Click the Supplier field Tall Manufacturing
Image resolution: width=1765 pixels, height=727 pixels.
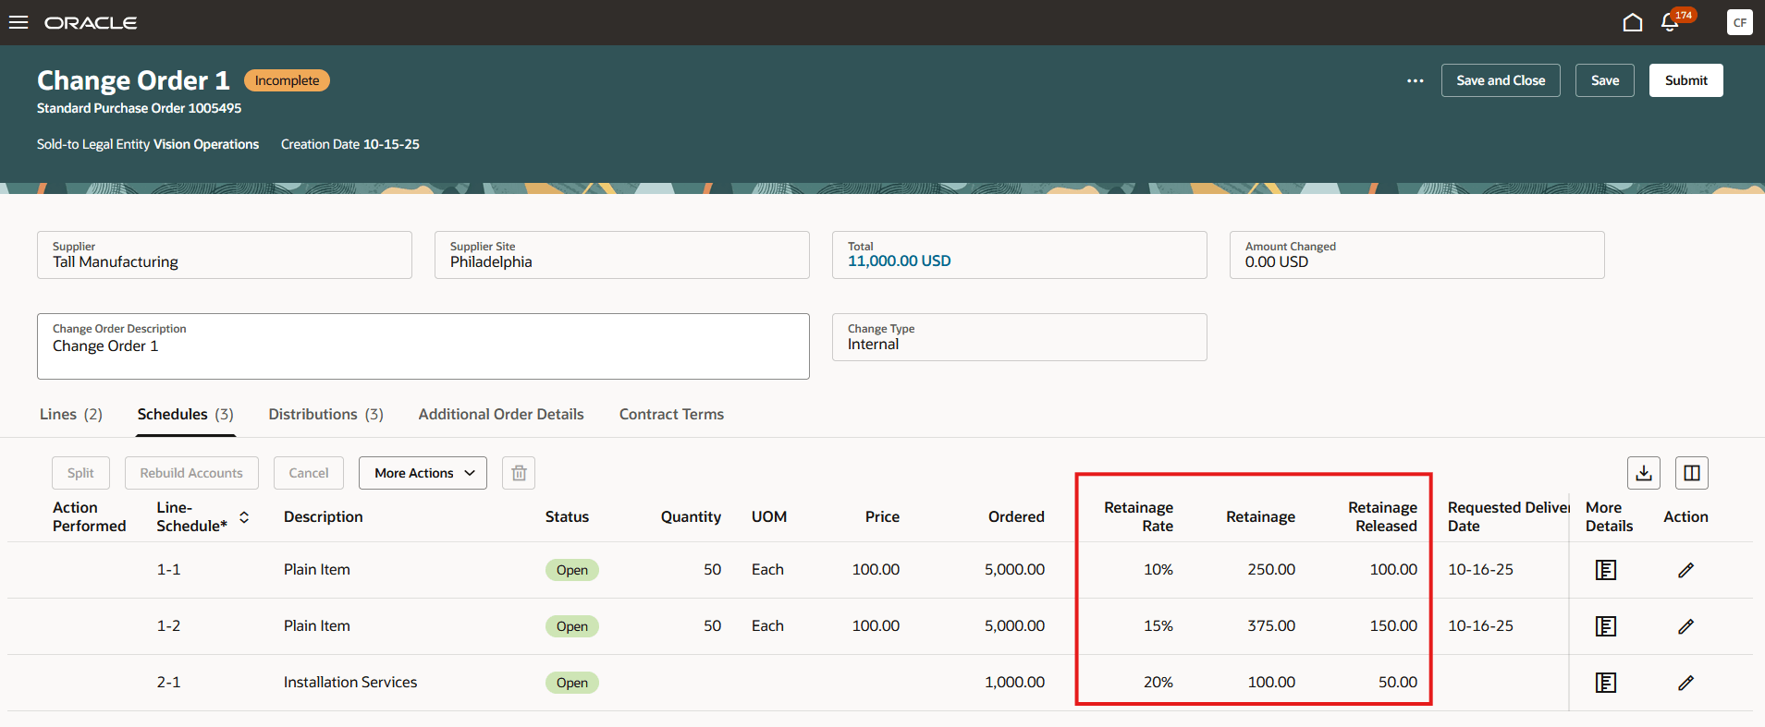225,255
